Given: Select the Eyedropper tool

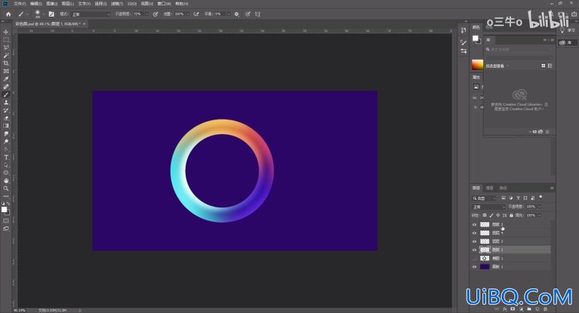Looking at the screenshot, I should (x=6, y=79).
